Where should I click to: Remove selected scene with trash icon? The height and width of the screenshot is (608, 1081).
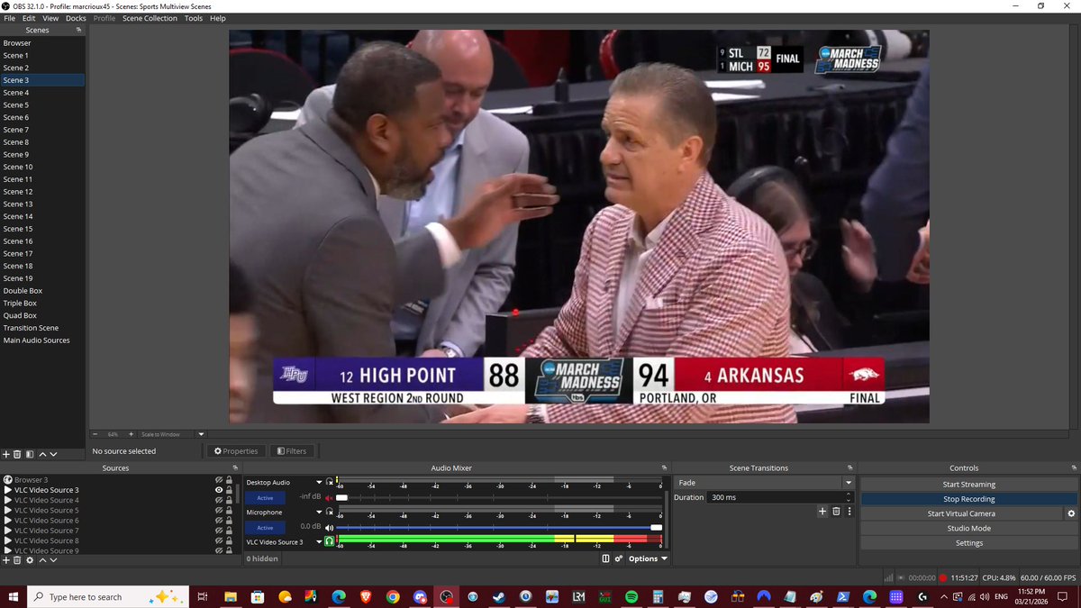[17, 455]
